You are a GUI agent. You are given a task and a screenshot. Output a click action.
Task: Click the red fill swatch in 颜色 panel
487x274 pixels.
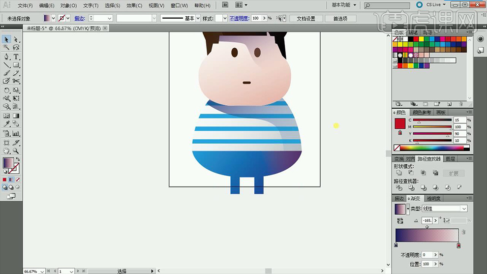pyautogui.click(x=399, y=123)
